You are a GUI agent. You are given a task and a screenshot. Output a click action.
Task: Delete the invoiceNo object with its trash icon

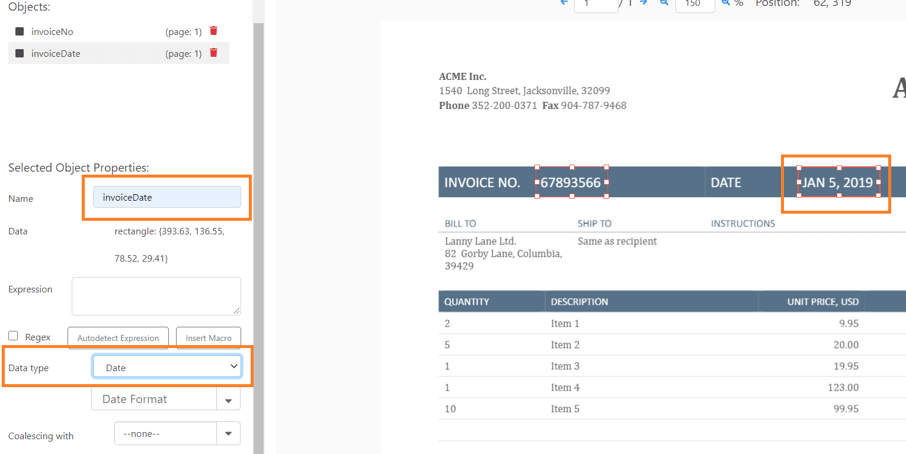tap(213, 31)
